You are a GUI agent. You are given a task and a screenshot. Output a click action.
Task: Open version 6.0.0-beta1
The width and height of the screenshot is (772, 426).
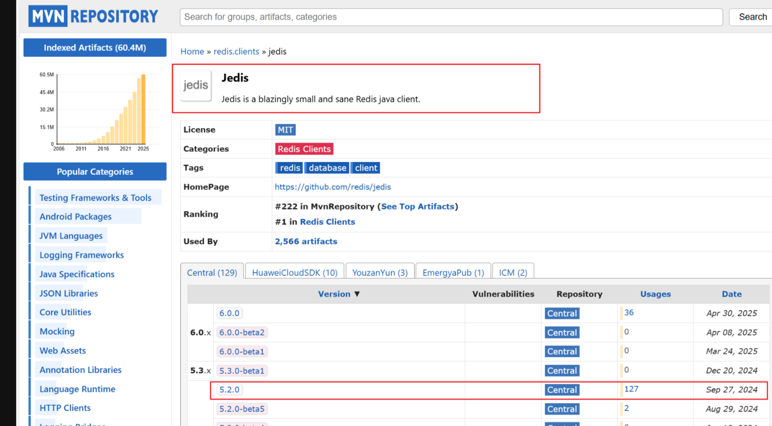242,351
